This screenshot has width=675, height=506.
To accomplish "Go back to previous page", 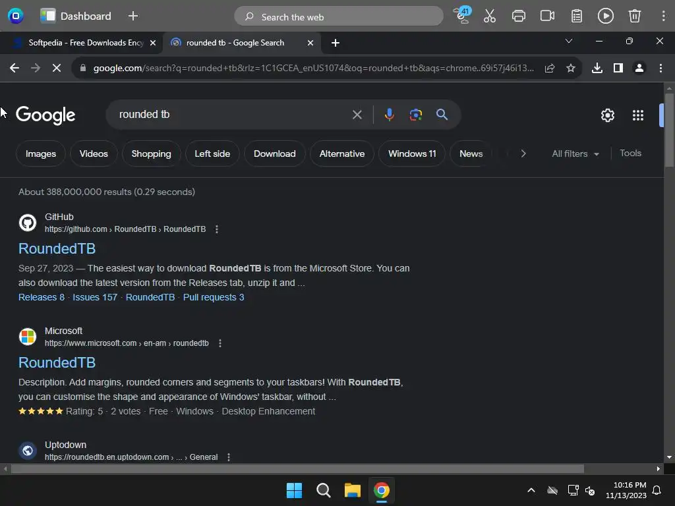I will (x=15, y=68).
